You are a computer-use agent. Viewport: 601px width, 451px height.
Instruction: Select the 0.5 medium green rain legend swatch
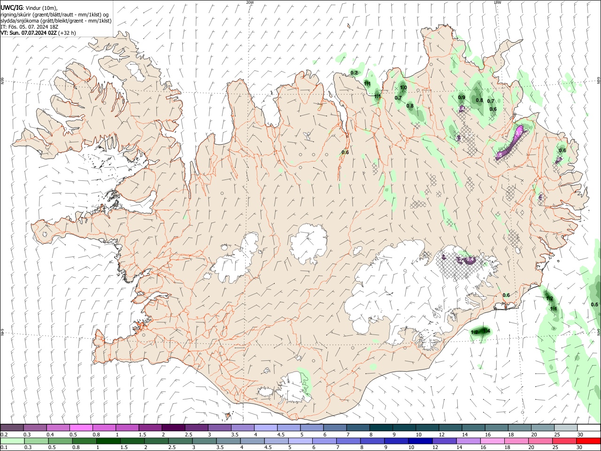coord(60,441)
